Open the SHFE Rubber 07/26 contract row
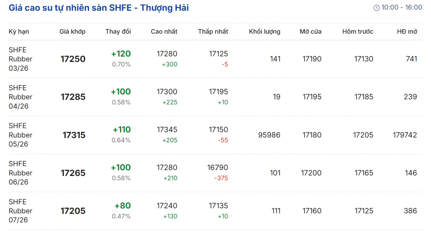Viewport: 431px width, 232px height. click(x=20, y=211)
